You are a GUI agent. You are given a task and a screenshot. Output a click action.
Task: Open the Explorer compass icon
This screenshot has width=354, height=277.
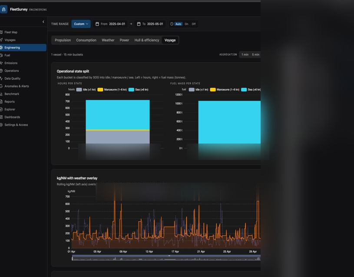(1, 109)
